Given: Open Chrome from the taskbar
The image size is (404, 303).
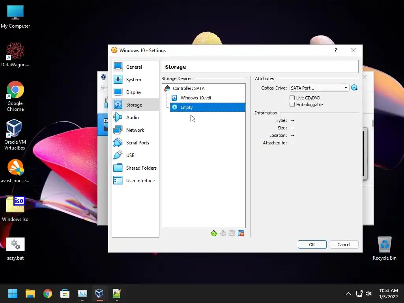Looking at the screenshot, I should (48, 294).
